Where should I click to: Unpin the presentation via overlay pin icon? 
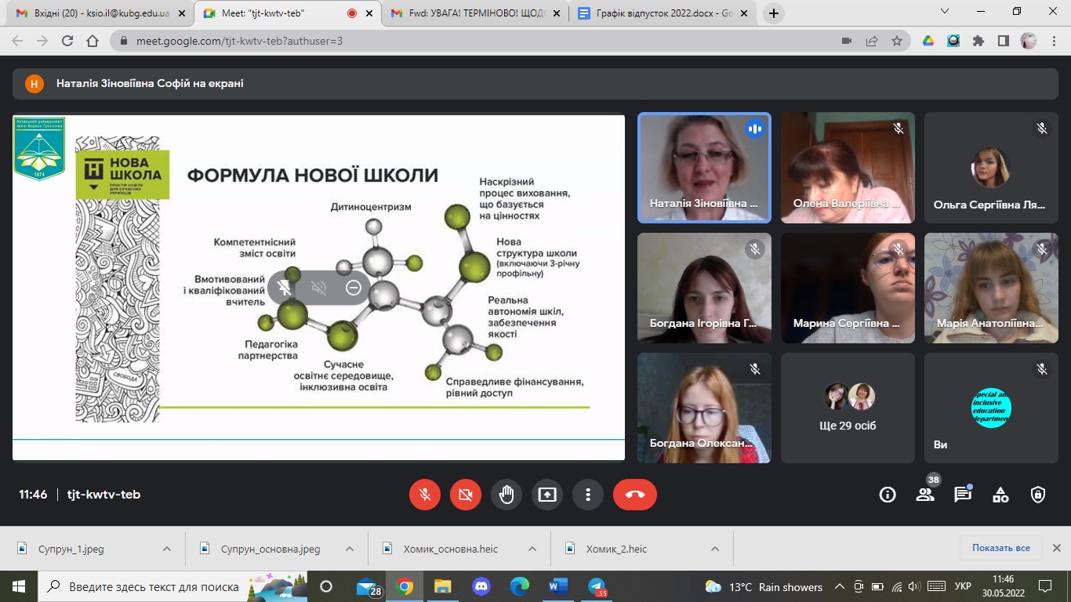pos(285,288)
